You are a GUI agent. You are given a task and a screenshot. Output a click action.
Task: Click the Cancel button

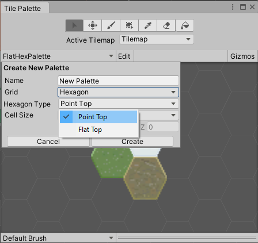pyautogui.click(x=48, y=142)
